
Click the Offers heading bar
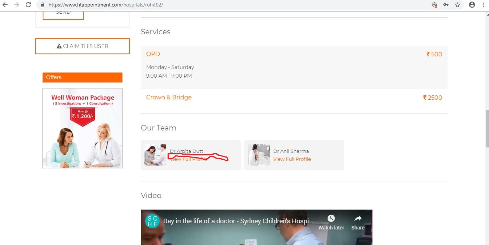[x=83, y=77]
